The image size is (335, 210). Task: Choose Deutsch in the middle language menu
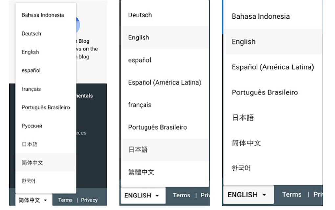coord(140,15)
